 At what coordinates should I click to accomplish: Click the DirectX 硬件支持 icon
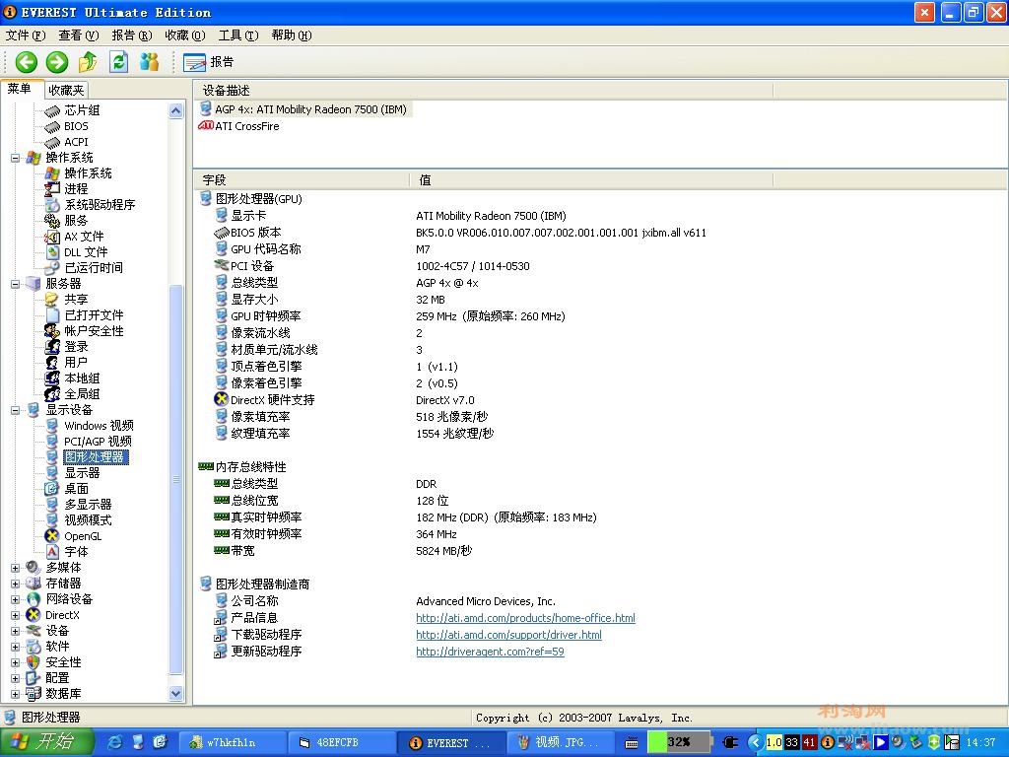tap(222, 400)
